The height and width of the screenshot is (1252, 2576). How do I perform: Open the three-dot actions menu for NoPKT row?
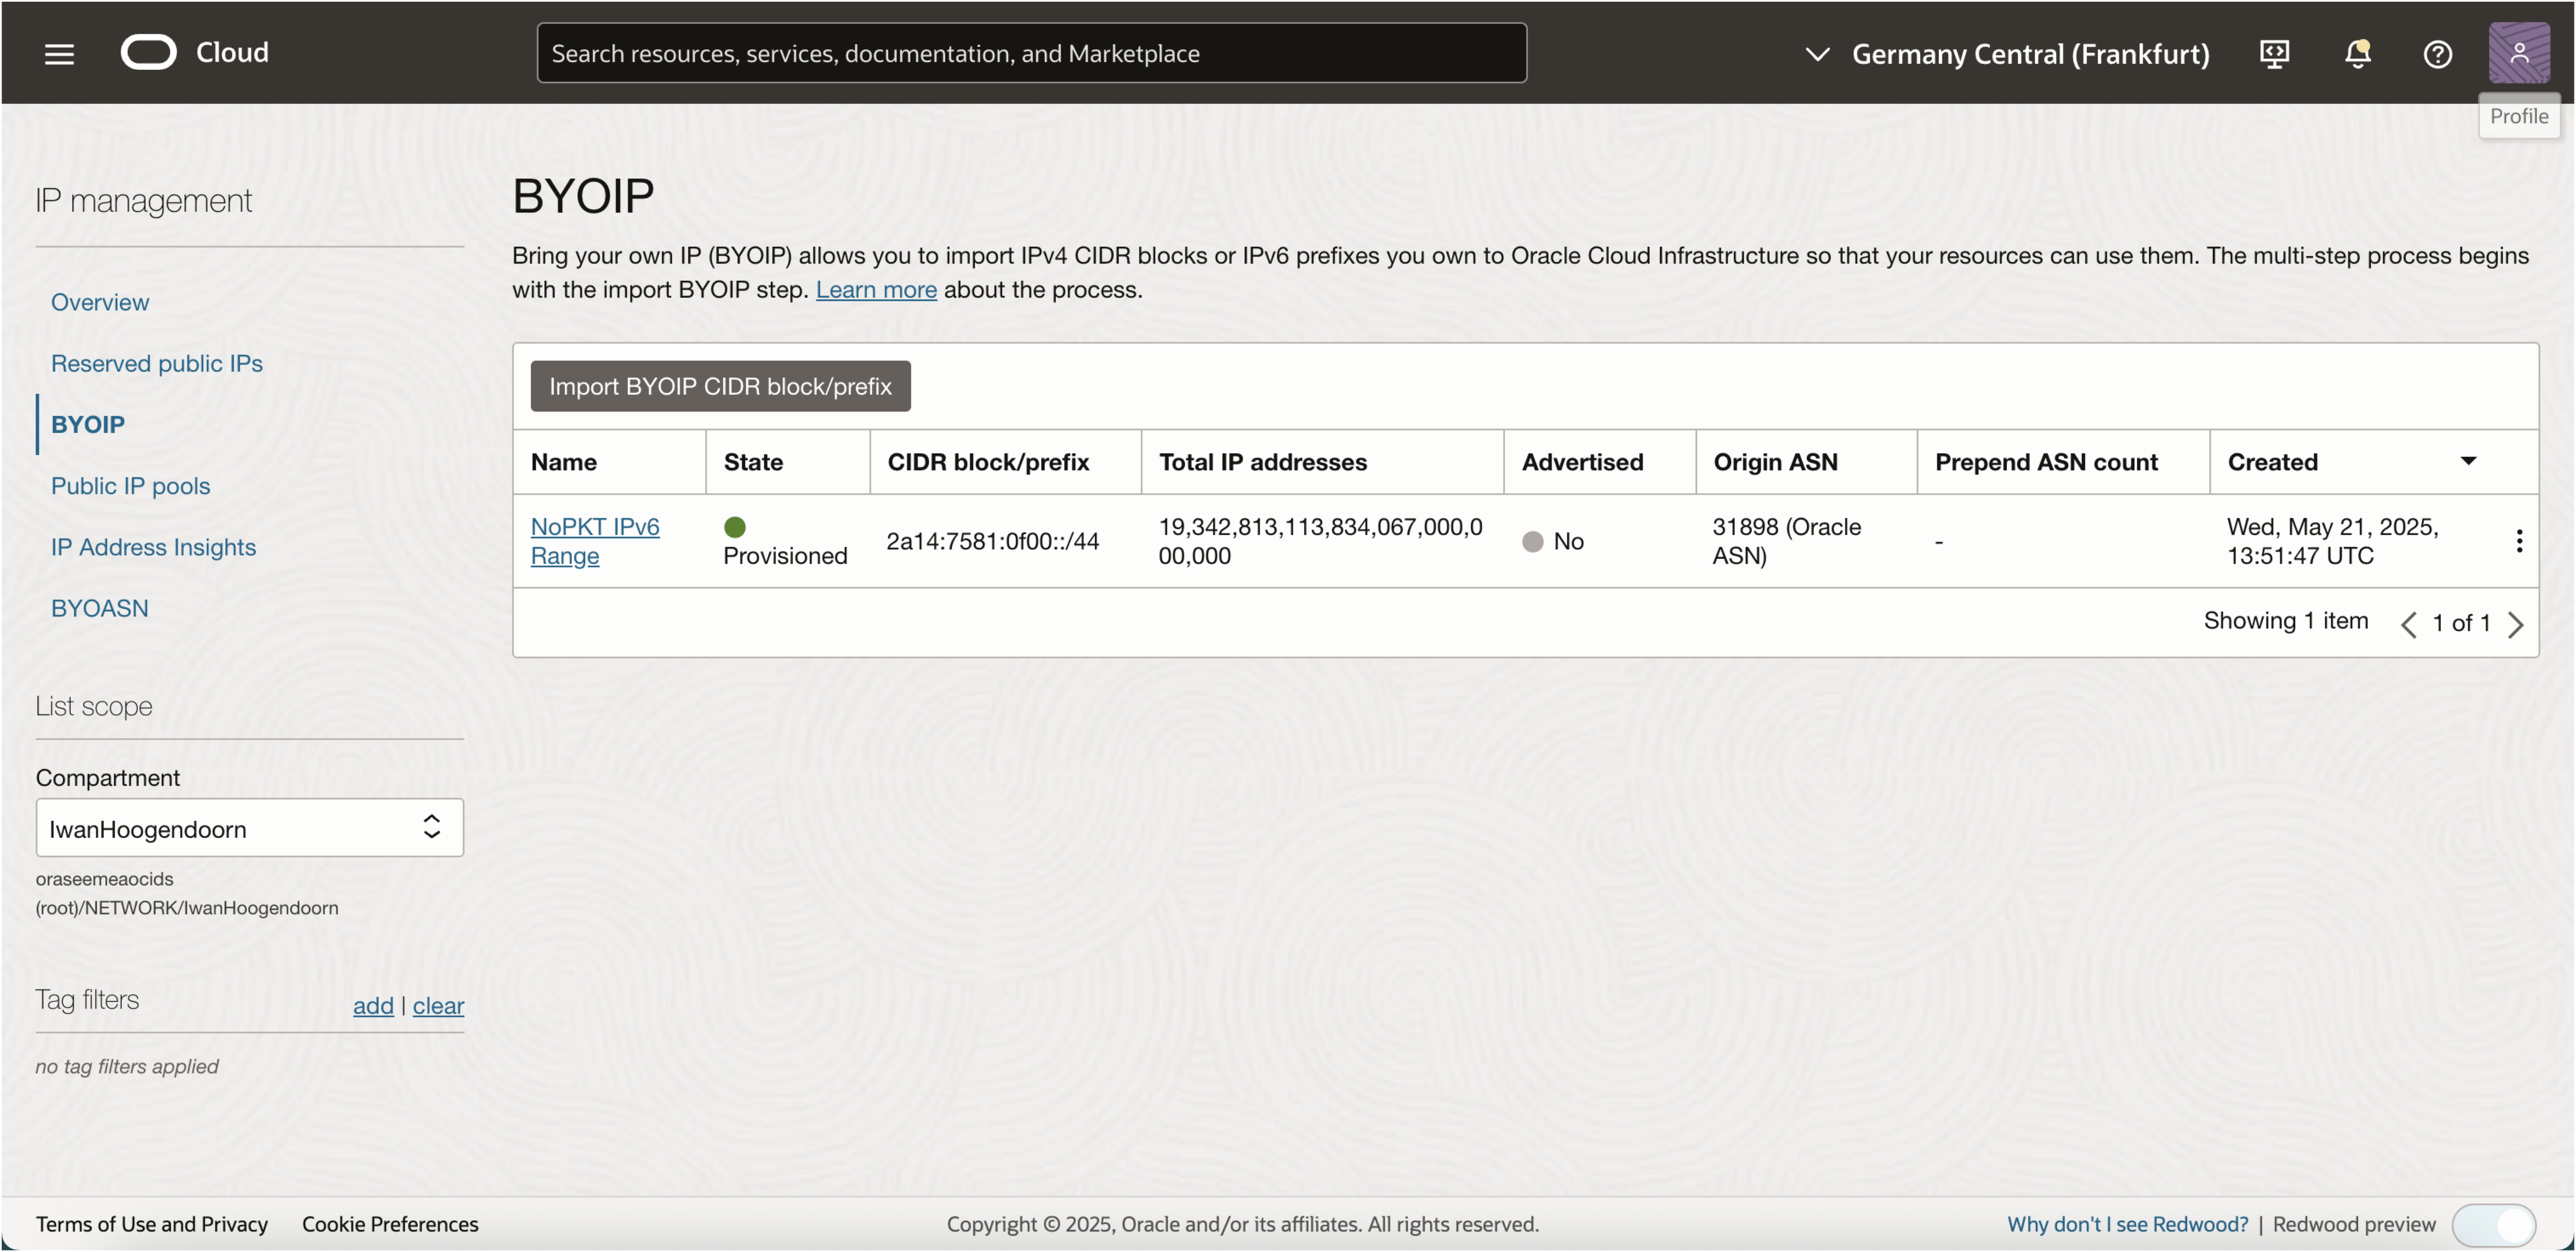click(2518, 541)
